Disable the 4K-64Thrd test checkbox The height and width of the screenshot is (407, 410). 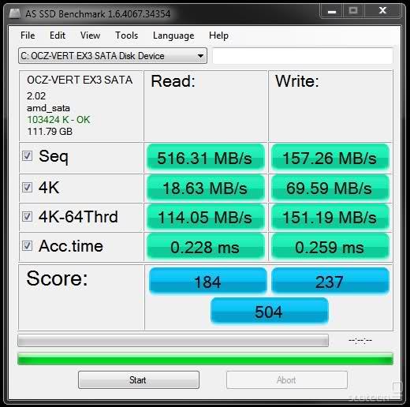click(27, 217)
